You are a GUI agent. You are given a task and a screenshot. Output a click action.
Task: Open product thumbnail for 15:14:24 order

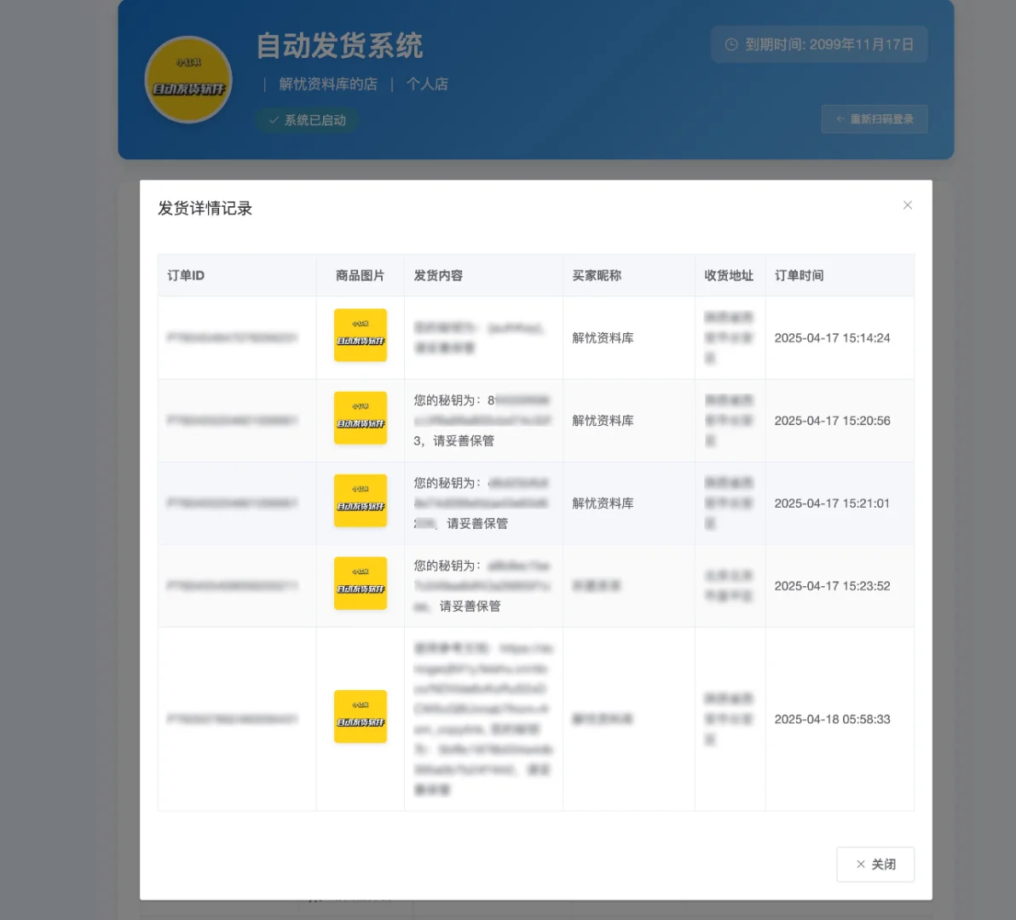pyautogui.click(x=361, y=336)
